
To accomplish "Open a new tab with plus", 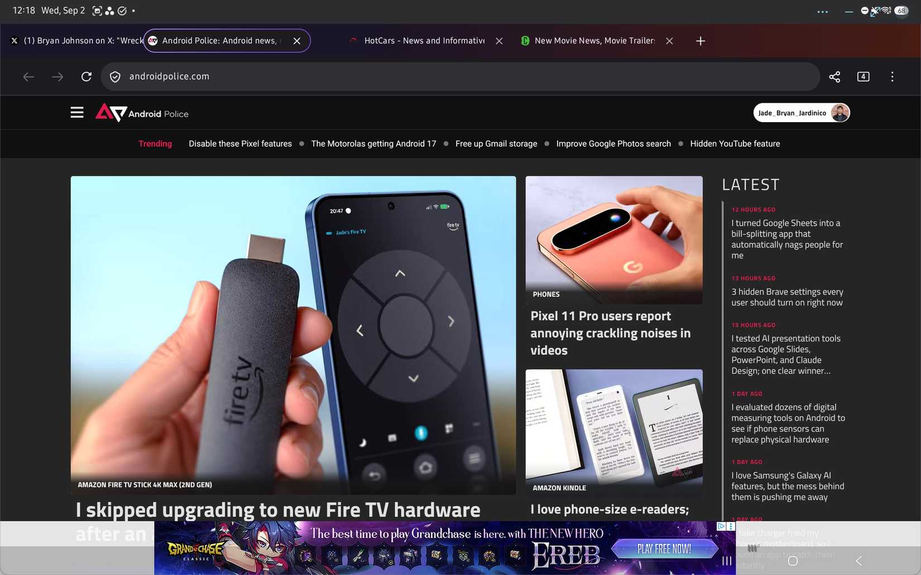I will (x=701, y=41).
